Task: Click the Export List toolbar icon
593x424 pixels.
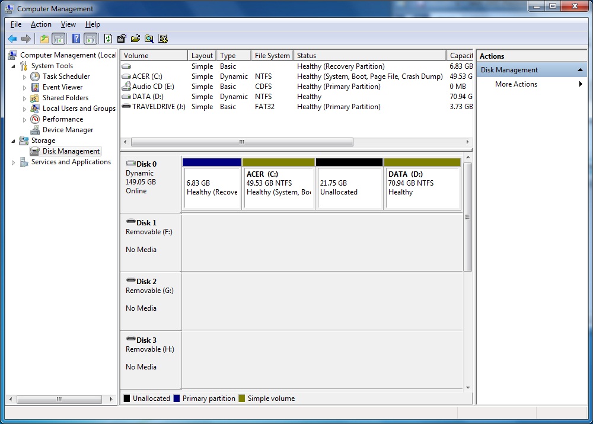Action: point(135,38)
